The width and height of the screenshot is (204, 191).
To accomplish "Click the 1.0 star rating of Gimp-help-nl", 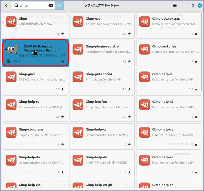I will (x=193, y=117).
